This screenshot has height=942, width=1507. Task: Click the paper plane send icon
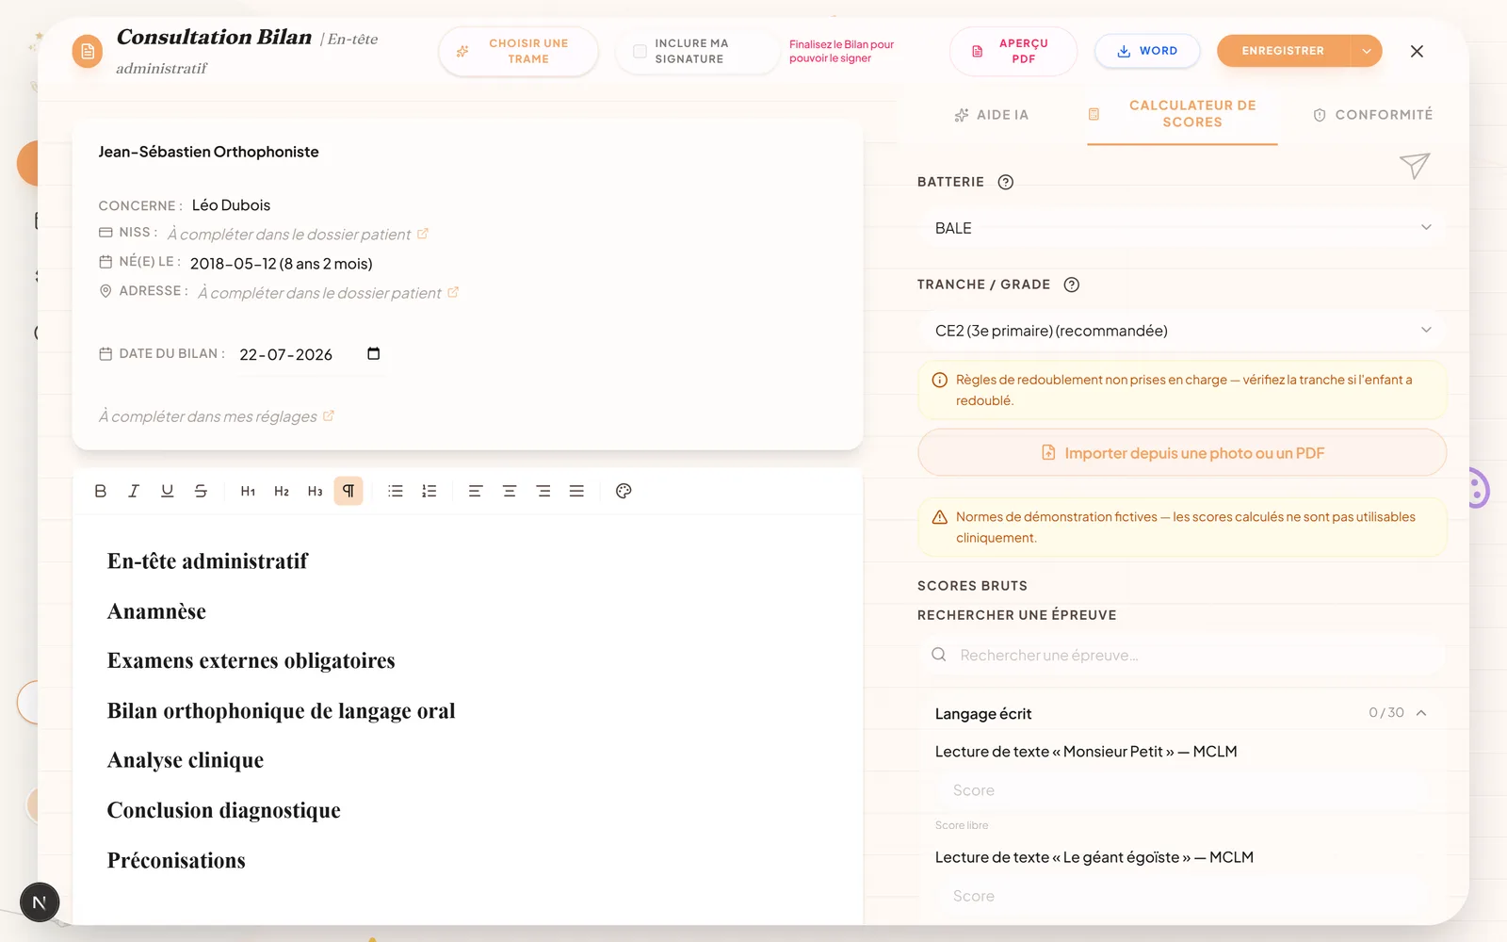tap(1415, 166)
